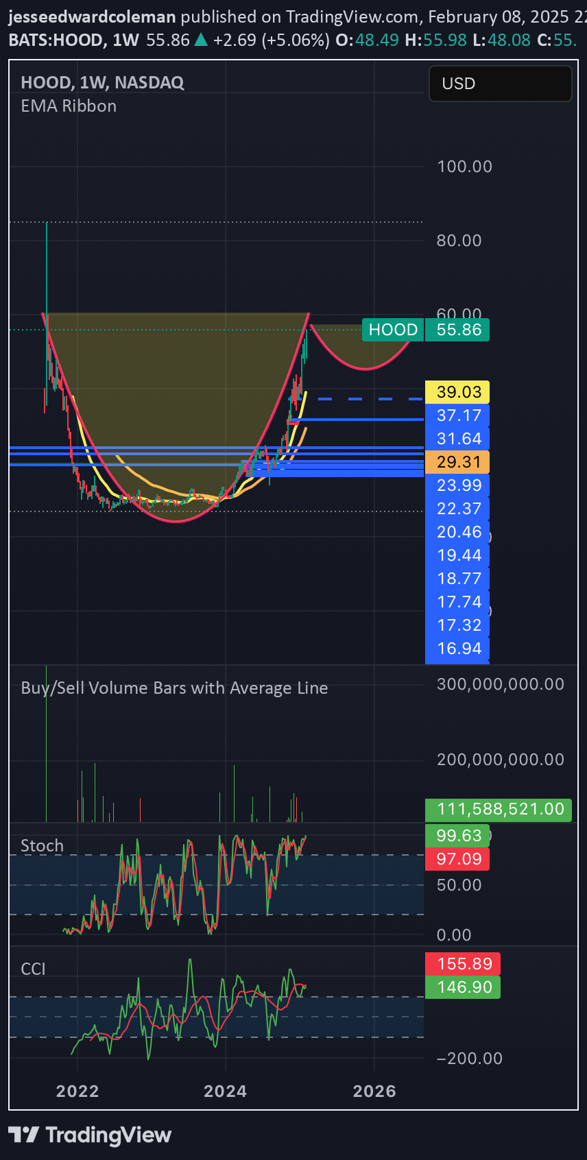Select Buy/Sell Volume Bars with Average Line label

click(174, 688)
